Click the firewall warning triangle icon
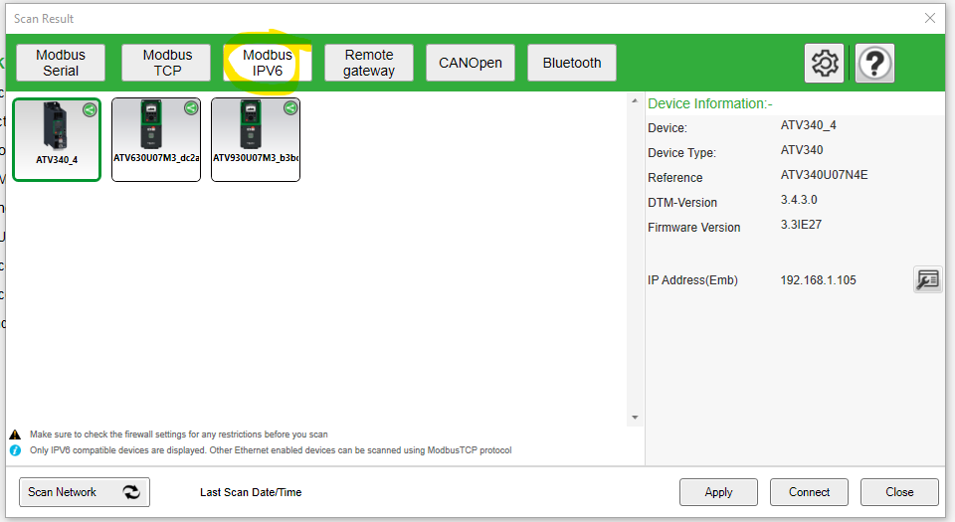The image size is (955, 522). click(15, 435)
